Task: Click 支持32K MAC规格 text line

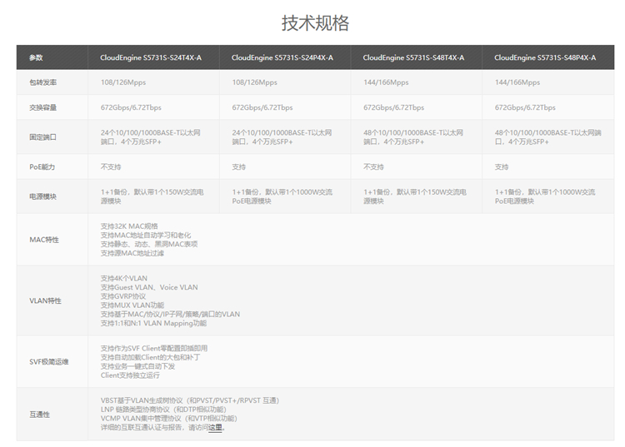Action: point(129,226)
